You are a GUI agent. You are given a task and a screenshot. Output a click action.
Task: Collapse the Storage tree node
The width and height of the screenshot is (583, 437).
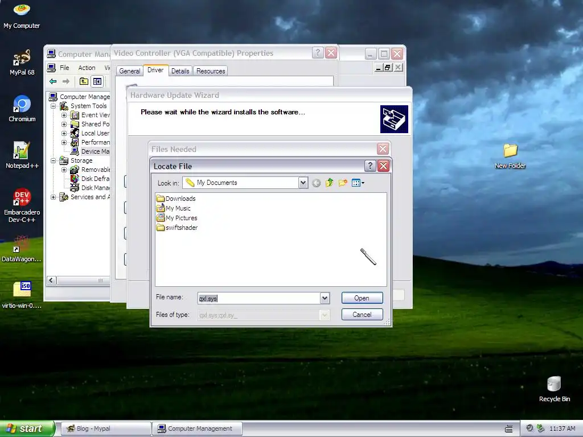[53, 160]
